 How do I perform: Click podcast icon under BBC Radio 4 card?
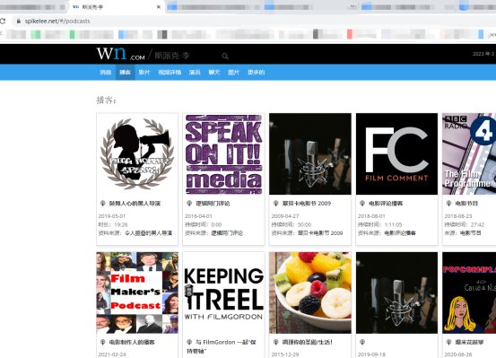(x=448, y=203)
